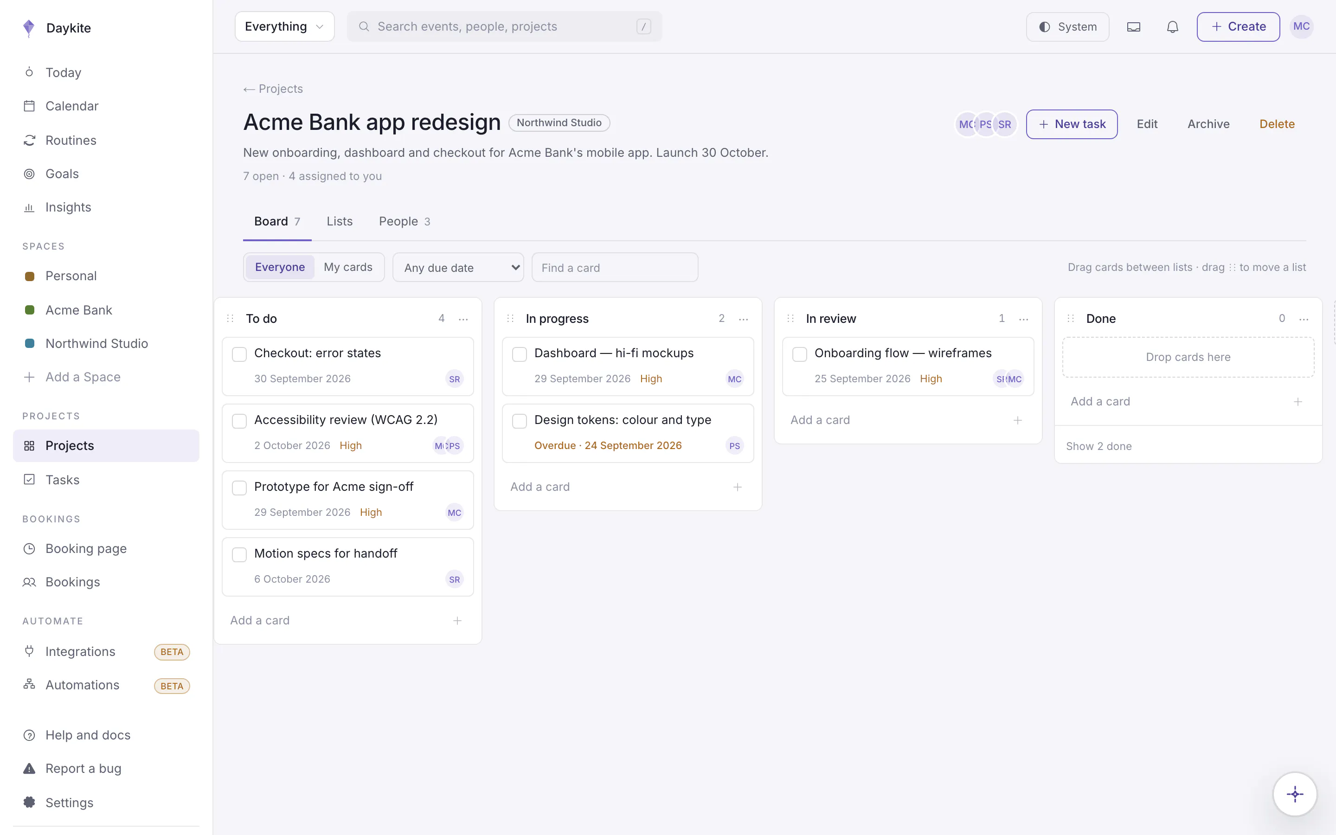Open the In review list options menu
The image size is (1336, 835).
(x=1023, y=319)
